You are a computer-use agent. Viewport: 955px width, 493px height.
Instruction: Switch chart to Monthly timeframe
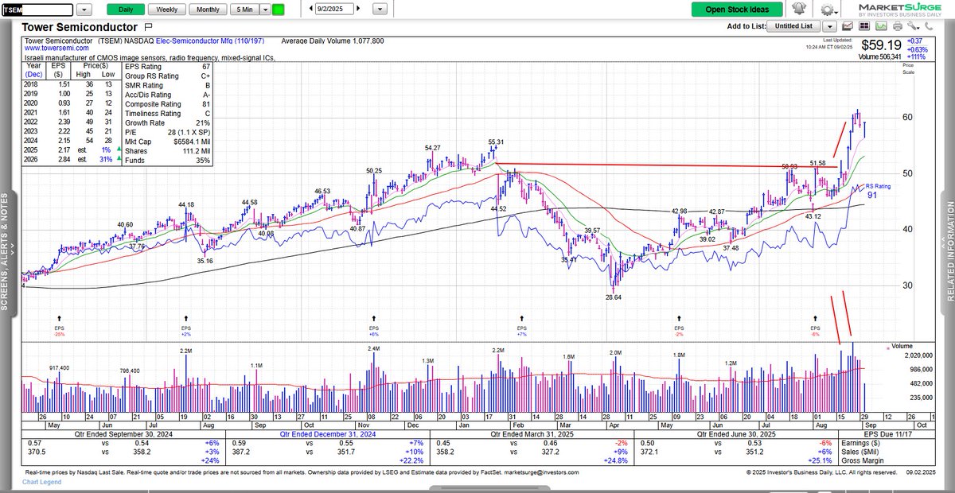tap(209, 10)
